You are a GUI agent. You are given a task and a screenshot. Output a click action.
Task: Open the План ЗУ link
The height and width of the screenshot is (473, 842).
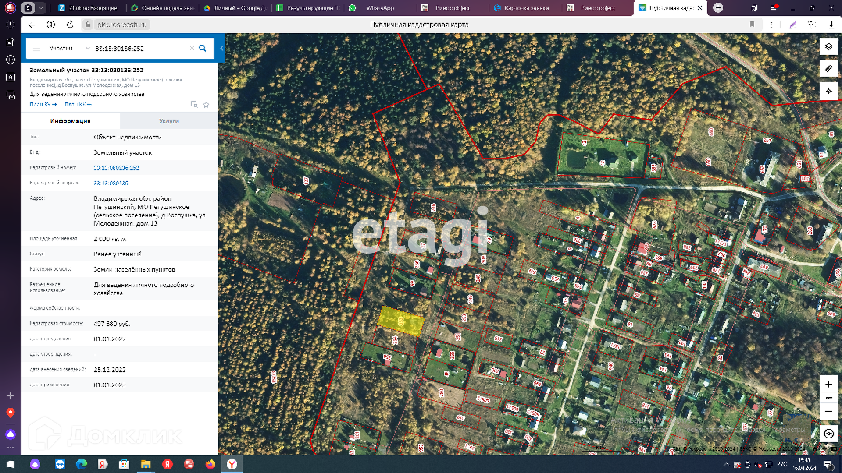click(43, 105)
